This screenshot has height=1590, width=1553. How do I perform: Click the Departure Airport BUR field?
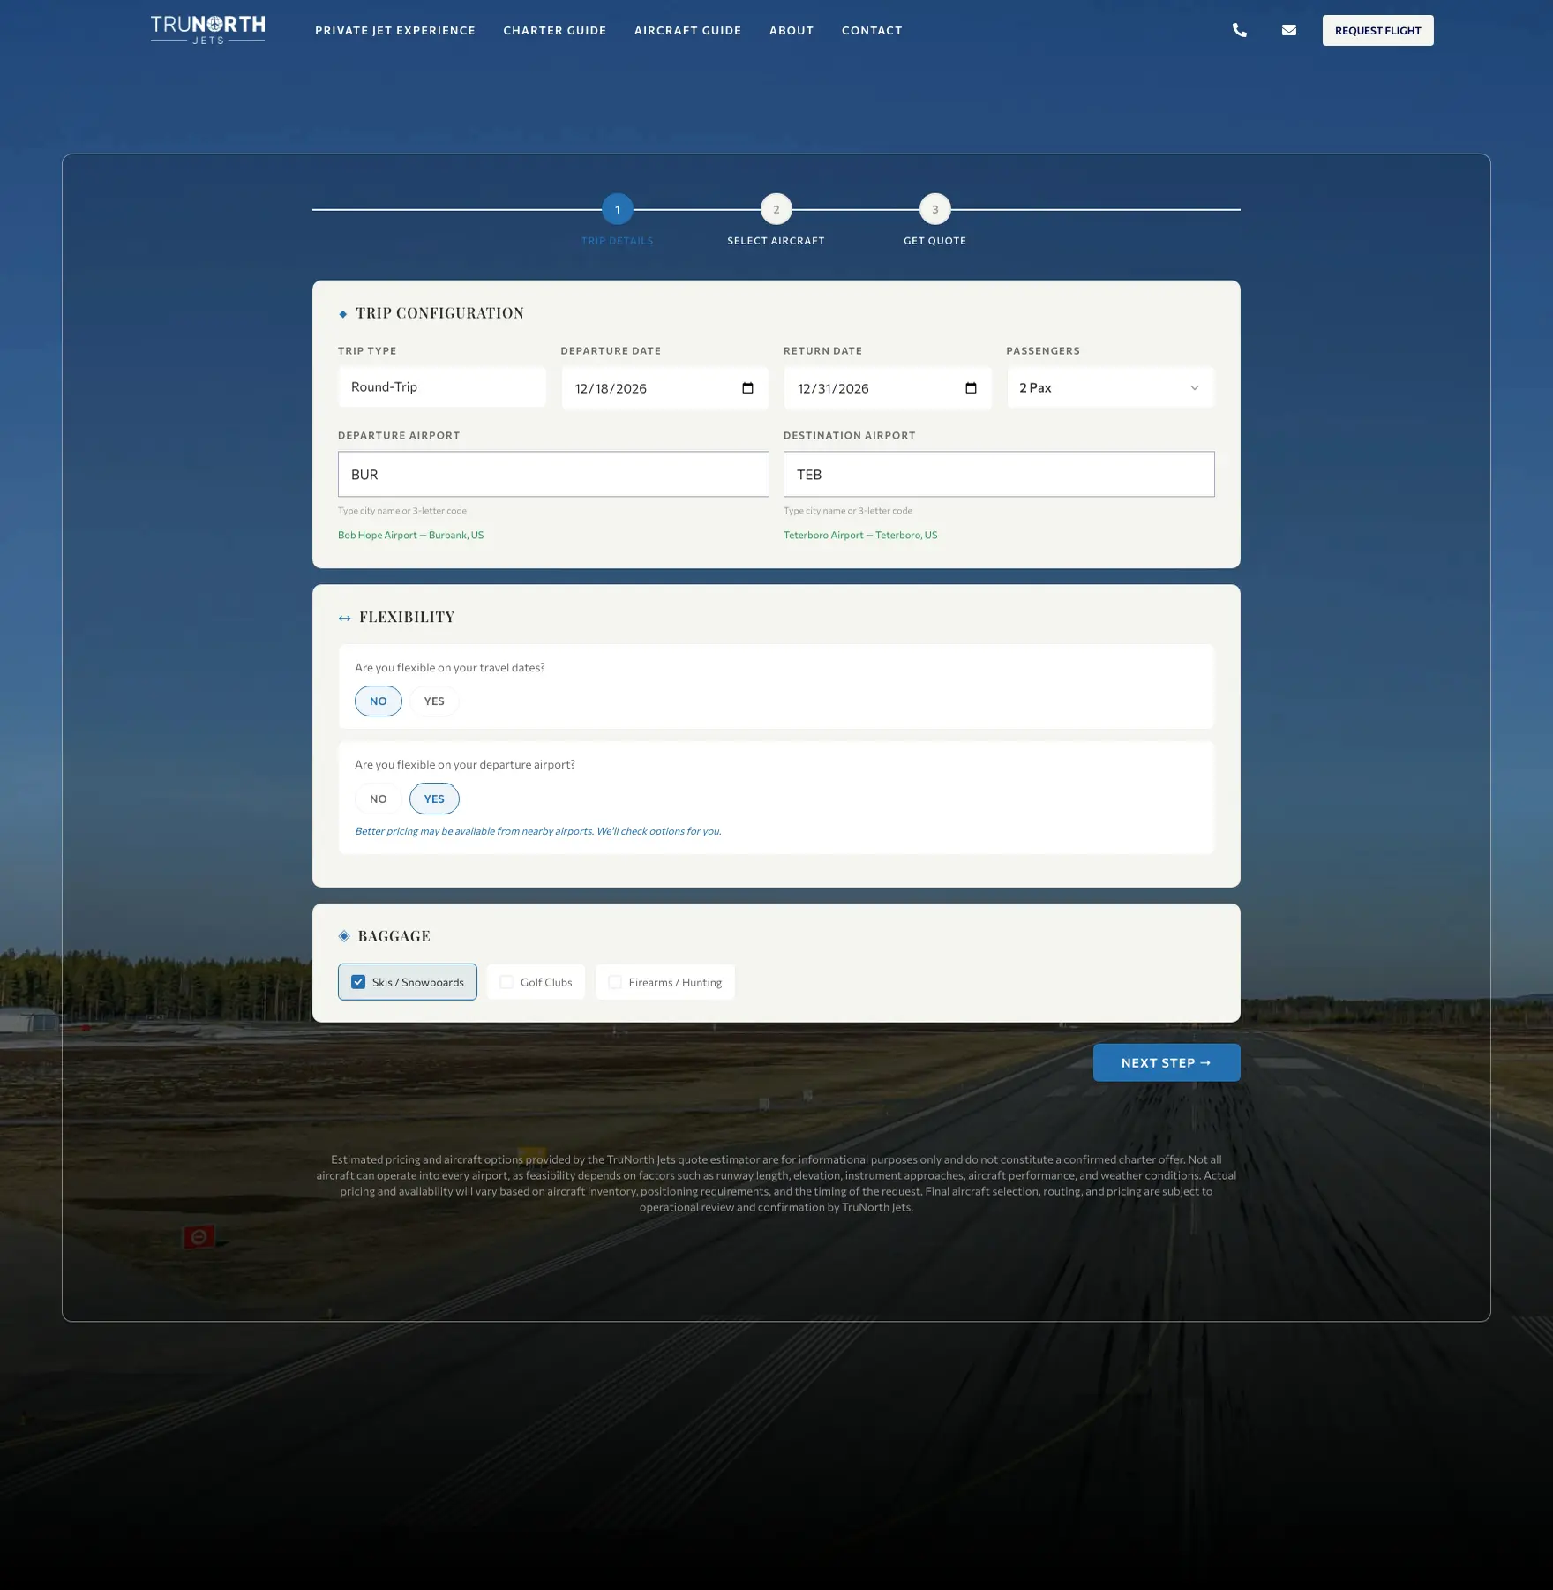coord(553,474)
